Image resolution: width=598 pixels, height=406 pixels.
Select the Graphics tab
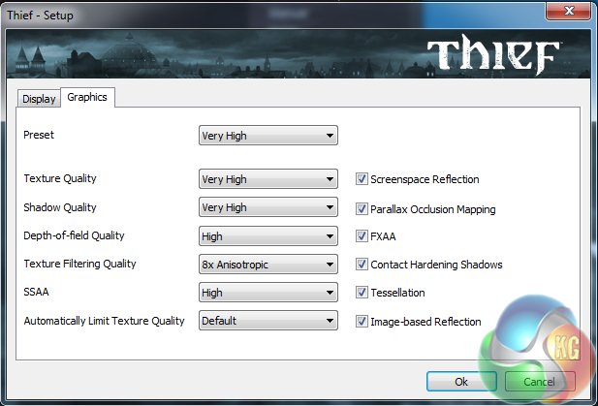(87, 97)
